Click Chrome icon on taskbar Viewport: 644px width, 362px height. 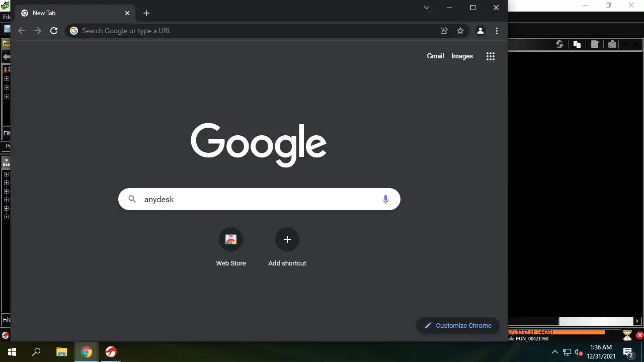(87, 352)
